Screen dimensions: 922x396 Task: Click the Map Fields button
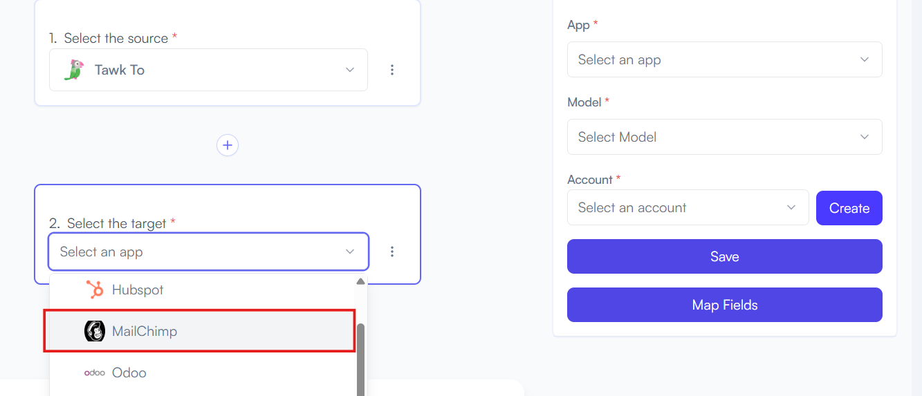pyautogui.click(x=724, y=305)
